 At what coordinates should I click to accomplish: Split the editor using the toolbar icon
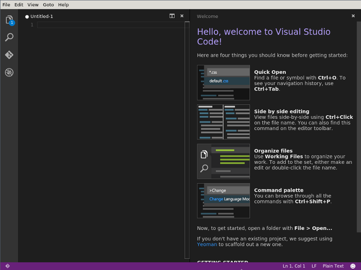[x=172, y=16]
